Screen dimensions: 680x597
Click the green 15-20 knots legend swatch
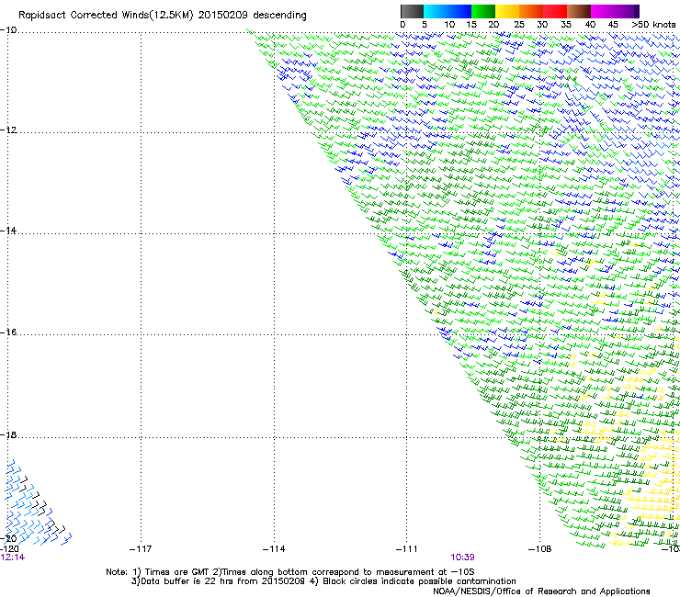(483, 11)
